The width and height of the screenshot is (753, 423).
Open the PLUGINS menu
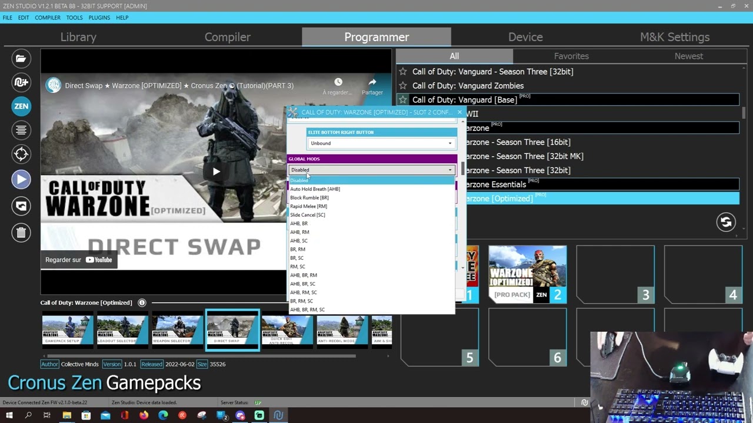click(x=99, y=18)
